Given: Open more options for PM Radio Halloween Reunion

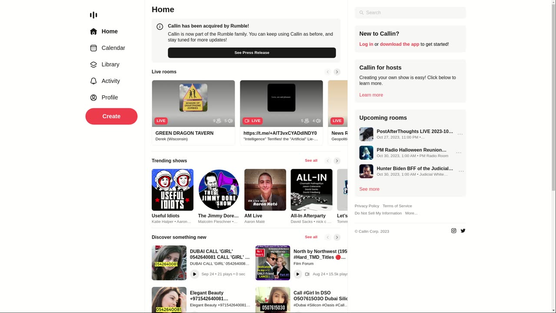Looking at the screenshot, I should [458, 153].
